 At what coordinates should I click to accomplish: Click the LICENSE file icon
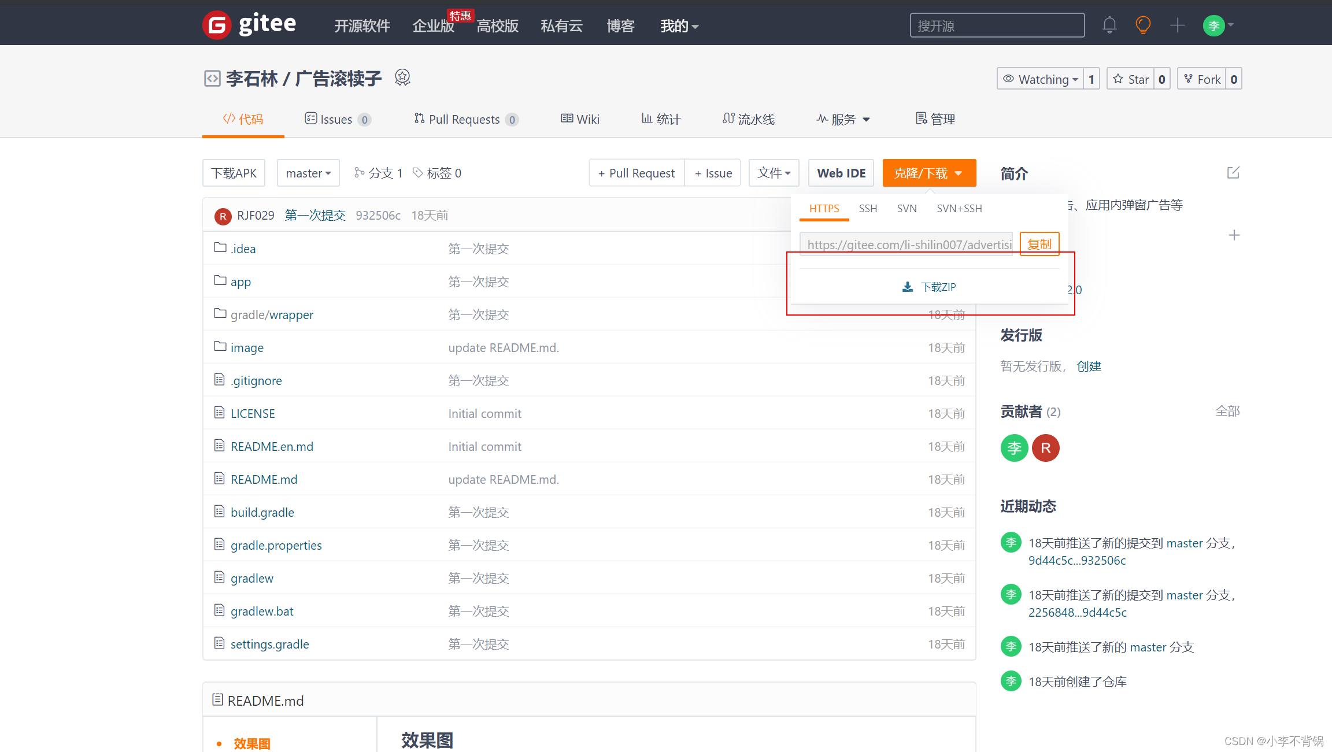click(x=219, y=413)
